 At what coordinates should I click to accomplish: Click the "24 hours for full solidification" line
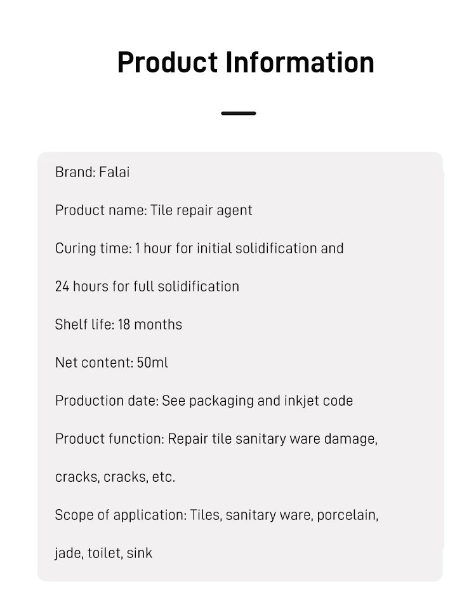click(x=147, y=286)
